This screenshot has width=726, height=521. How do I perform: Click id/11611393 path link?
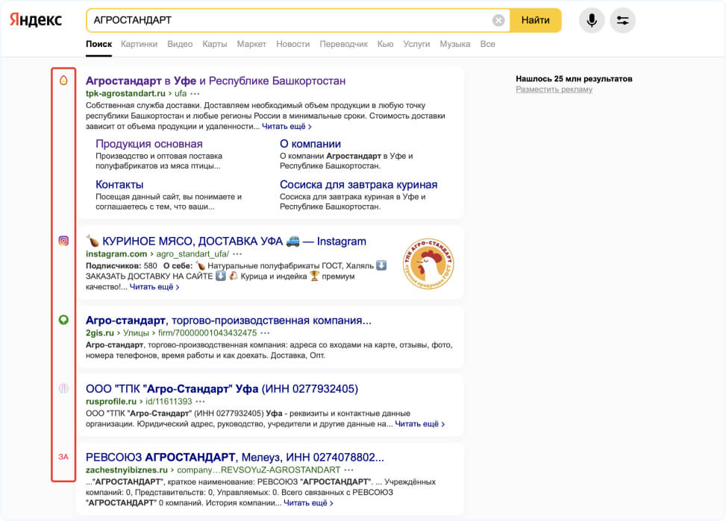pos(169,402)
